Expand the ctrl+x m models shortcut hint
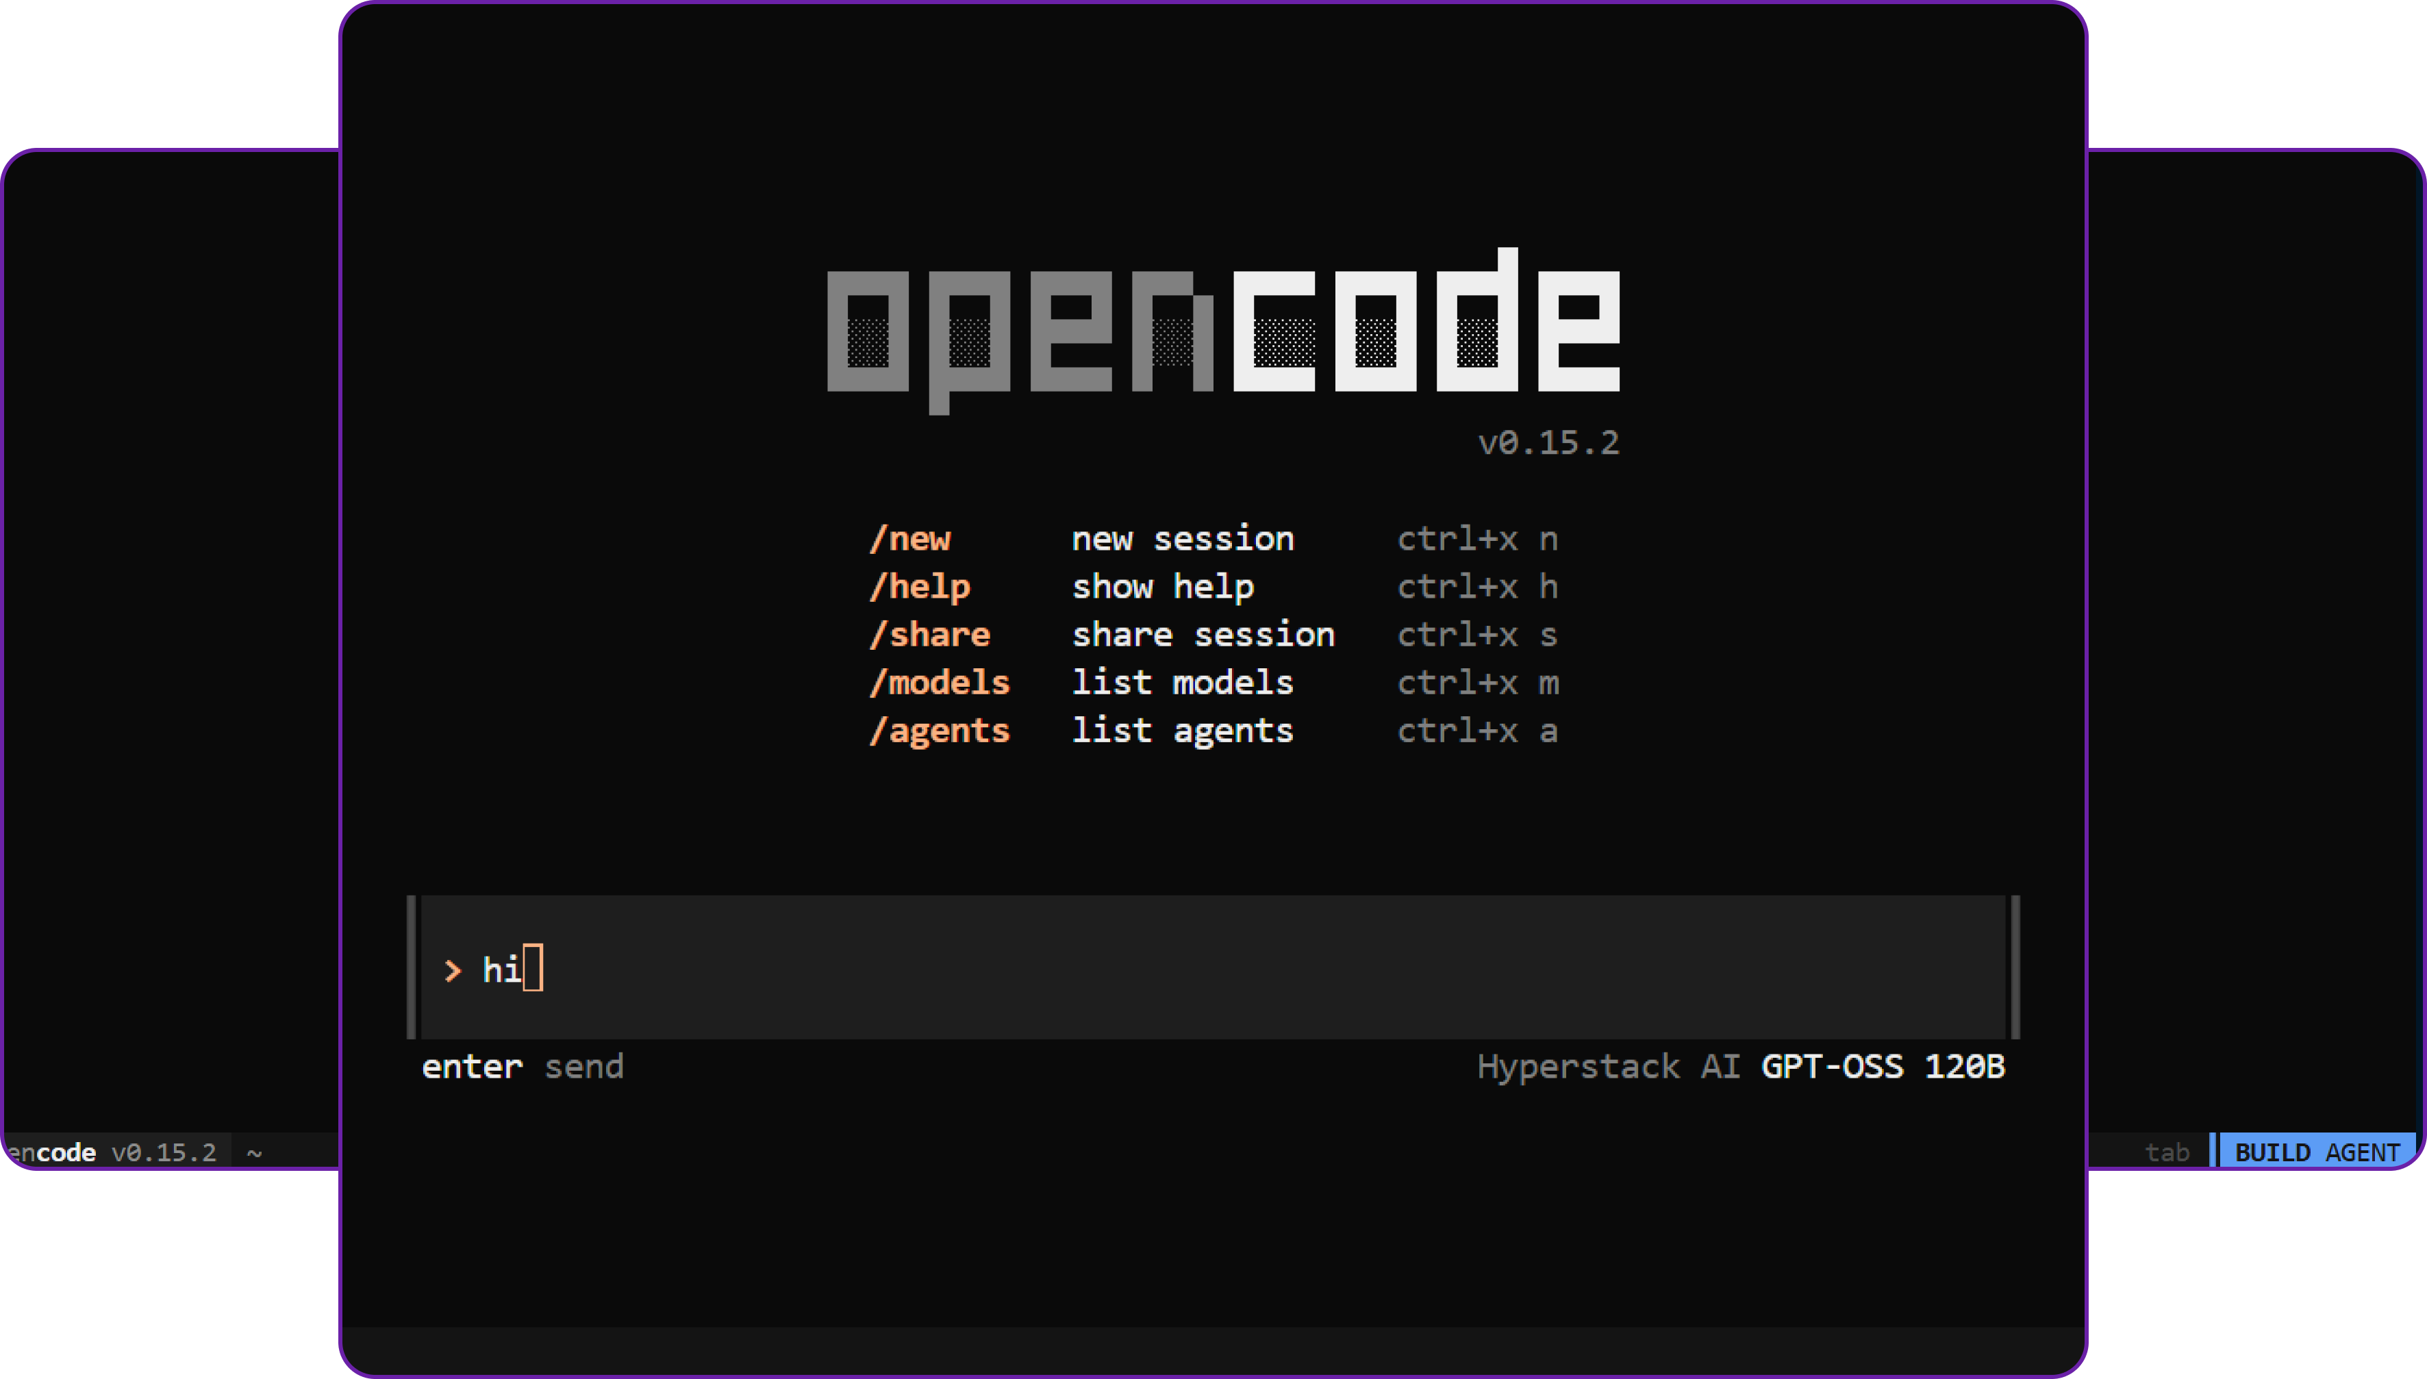The image size is (2427, 1379). tap(1478, 682)
